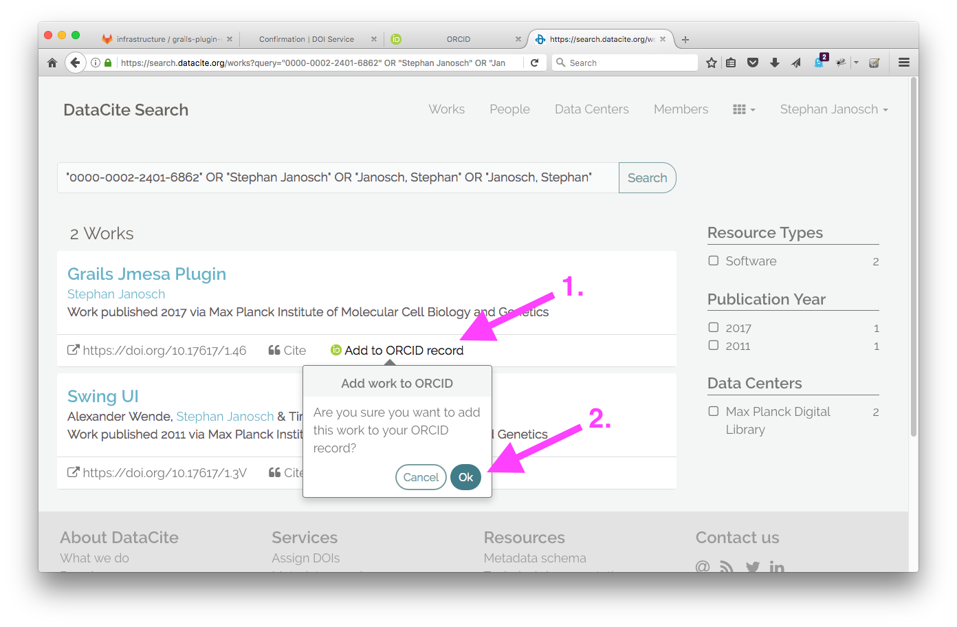This screenshot has width=957, height=627.
Task: Open the People nav menu item
Action: pos(509,109)
